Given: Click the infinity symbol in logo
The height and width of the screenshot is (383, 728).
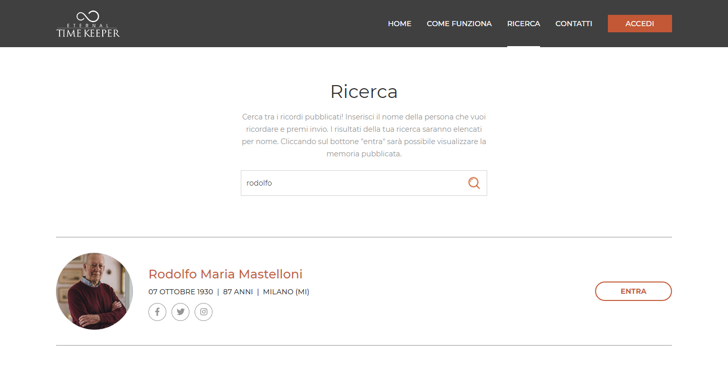Looking at the screenshot, I should 88,16.
